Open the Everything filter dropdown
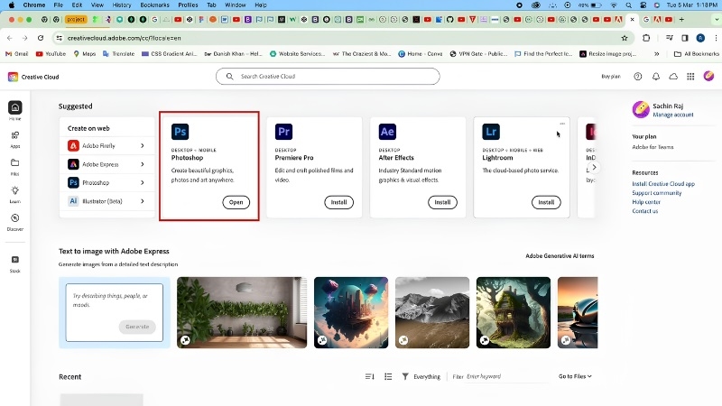Viewport: 722px width, 406px height. click(426, 376)
